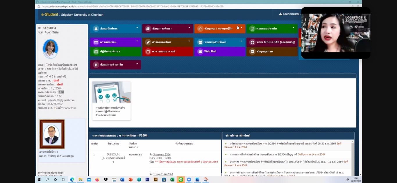Open File Explorer from the taskbar
The image size is (397, 183).
(81, 180)
